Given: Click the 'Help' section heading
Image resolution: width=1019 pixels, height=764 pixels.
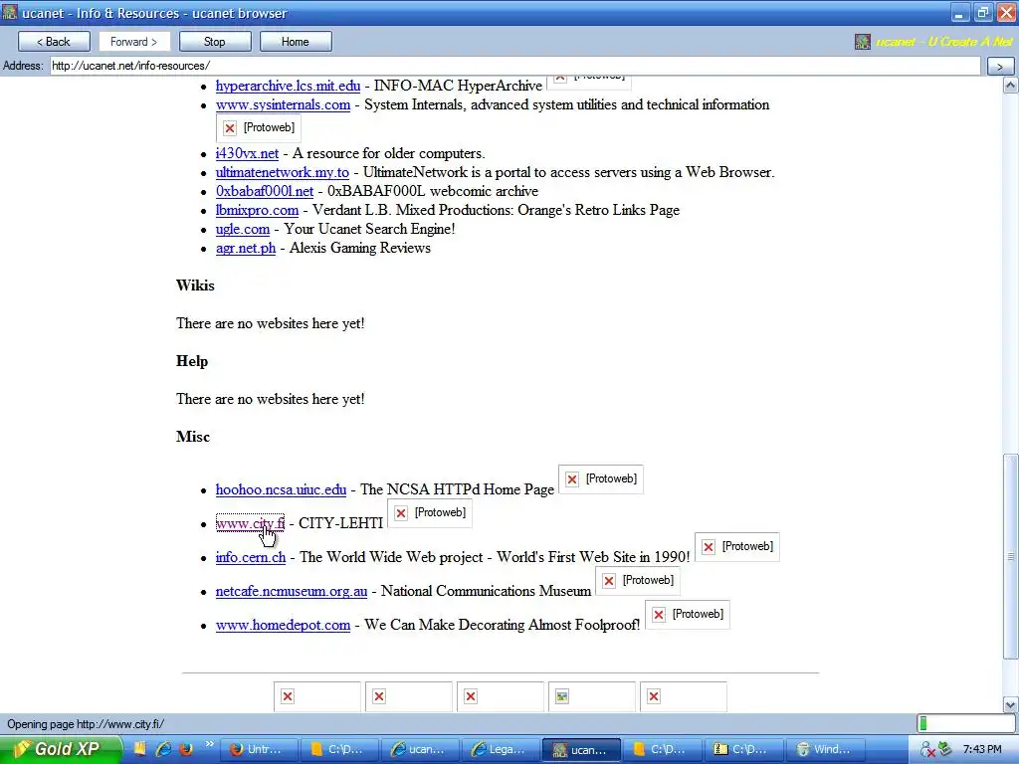Looking at the screenshot, I should pyautogui.click(x=192, y=361).
